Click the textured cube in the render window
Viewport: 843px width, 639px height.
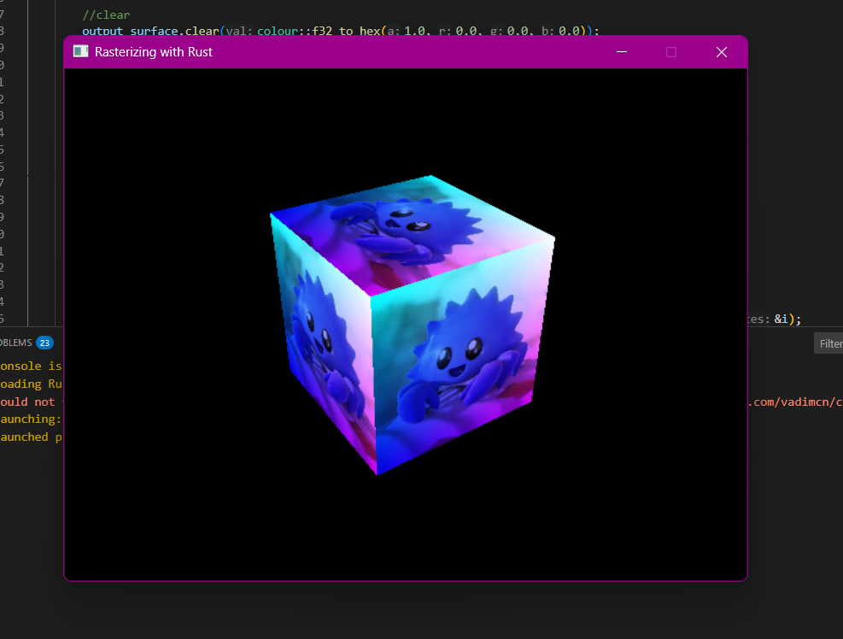(412, 325)
